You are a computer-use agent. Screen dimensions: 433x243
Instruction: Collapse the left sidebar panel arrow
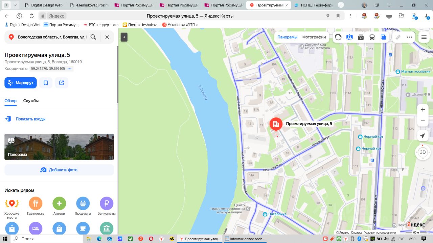coord(124,37)
